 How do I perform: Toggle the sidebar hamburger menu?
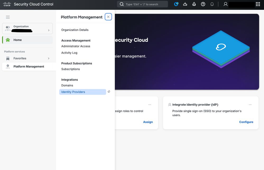point(8,17)
